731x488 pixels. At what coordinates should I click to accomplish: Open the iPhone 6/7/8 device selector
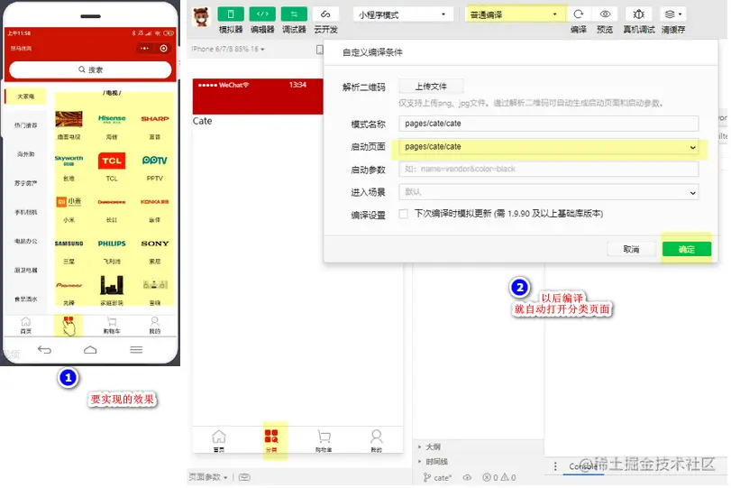(228, 49)
